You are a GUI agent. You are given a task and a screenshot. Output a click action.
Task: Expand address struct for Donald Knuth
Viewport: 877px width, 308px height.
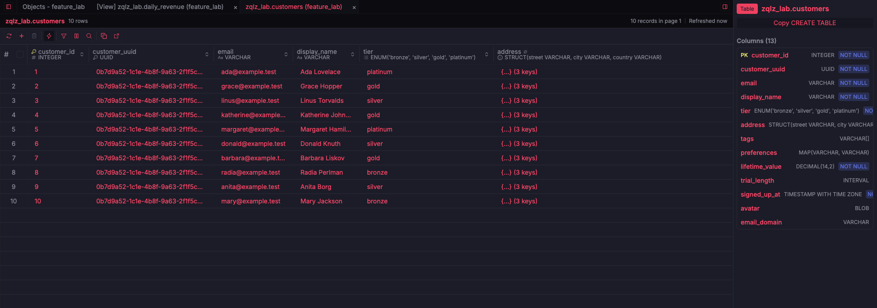(x=519, y=144)
